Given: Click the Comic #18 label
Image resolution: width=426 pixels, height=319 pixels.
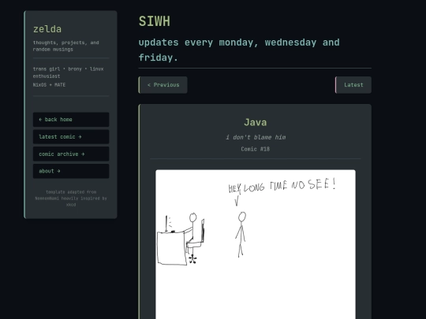Looking at the screenshot, I should (255, 149).
